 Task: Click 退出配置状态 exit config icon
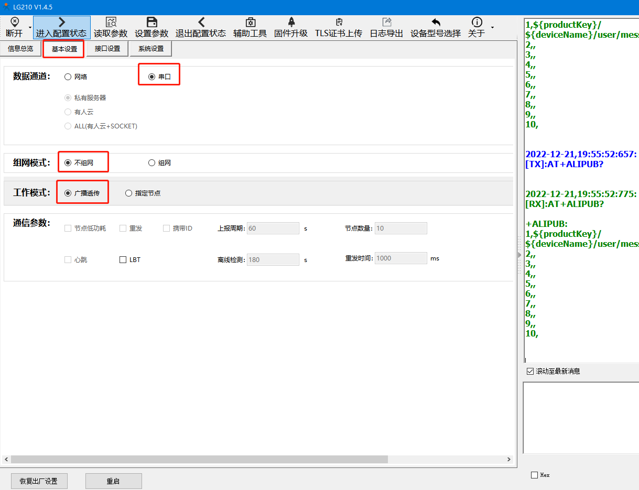[201, 22]
